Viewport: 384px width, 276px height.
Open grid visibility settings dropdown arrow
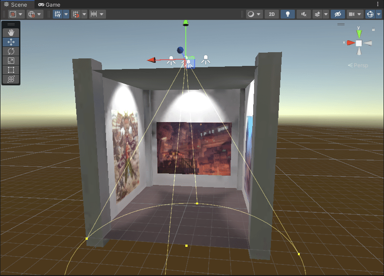point(66,14)
